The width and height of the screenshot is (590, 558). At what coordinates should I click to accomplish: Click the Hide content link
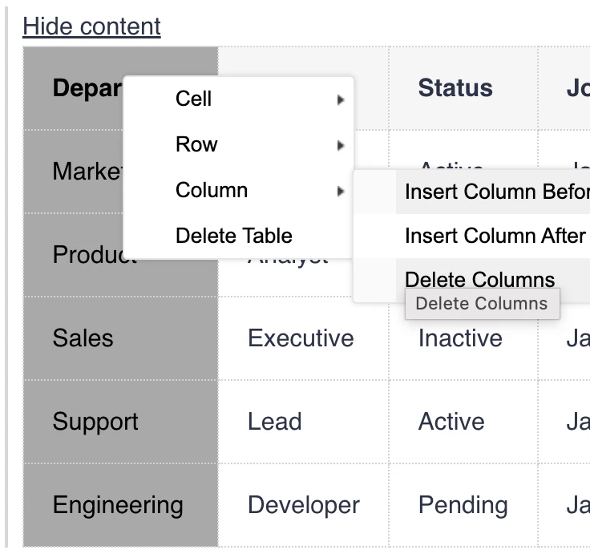point(91,26)
